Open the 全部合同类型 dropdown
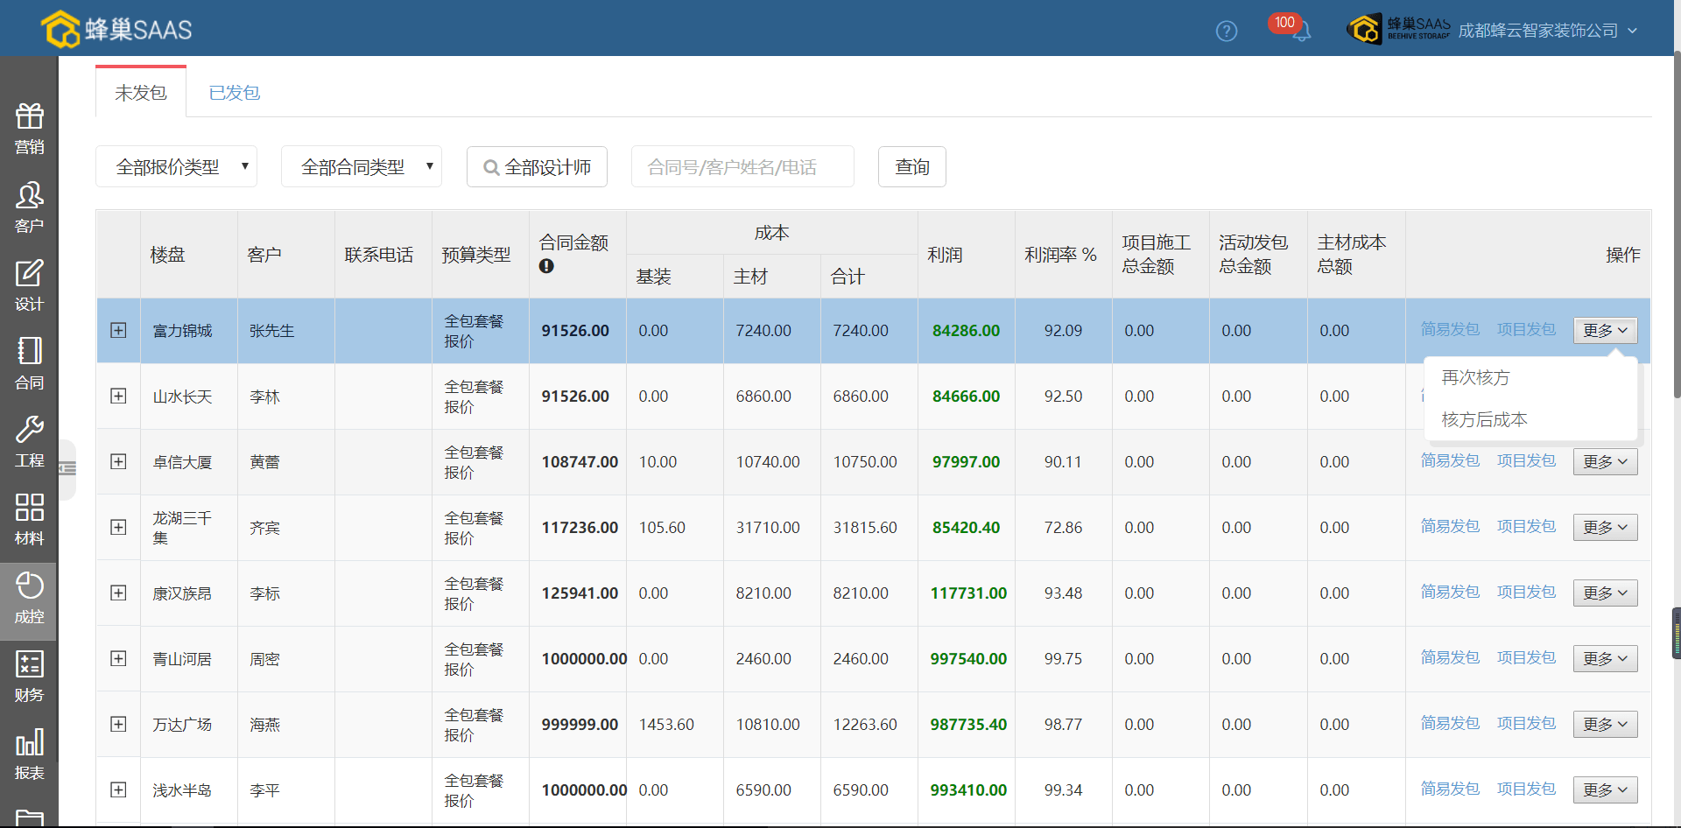The height and width of the screenshot is (828, 1681). [x=361, y=166]
